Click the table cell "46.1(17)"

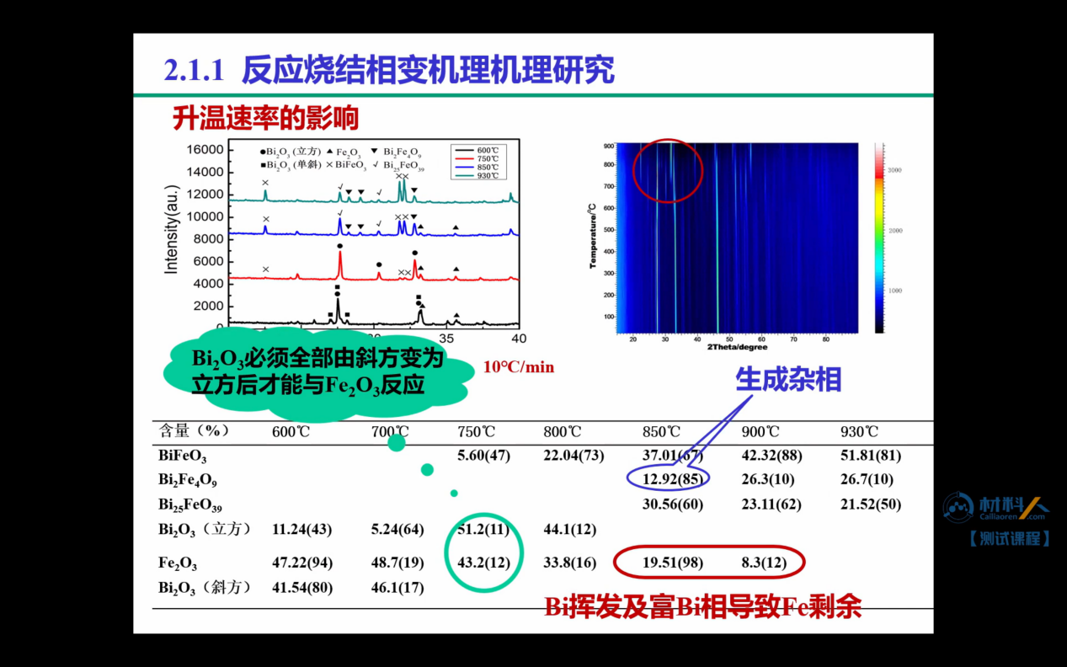[398, 587]
